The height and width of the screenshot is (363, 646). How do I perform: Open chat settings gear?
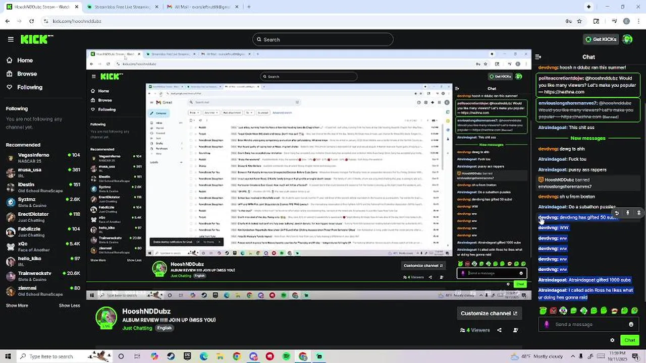click(612, 340)
